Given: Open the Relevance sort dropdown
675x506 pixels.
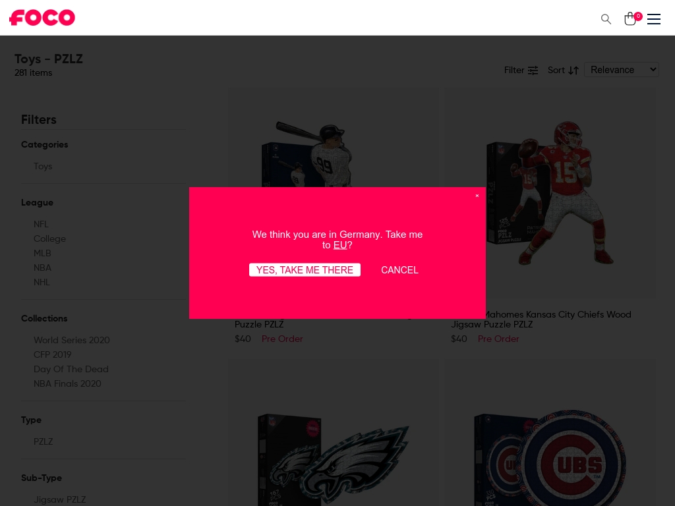Looking at the screenshot, I should (621, 70).
